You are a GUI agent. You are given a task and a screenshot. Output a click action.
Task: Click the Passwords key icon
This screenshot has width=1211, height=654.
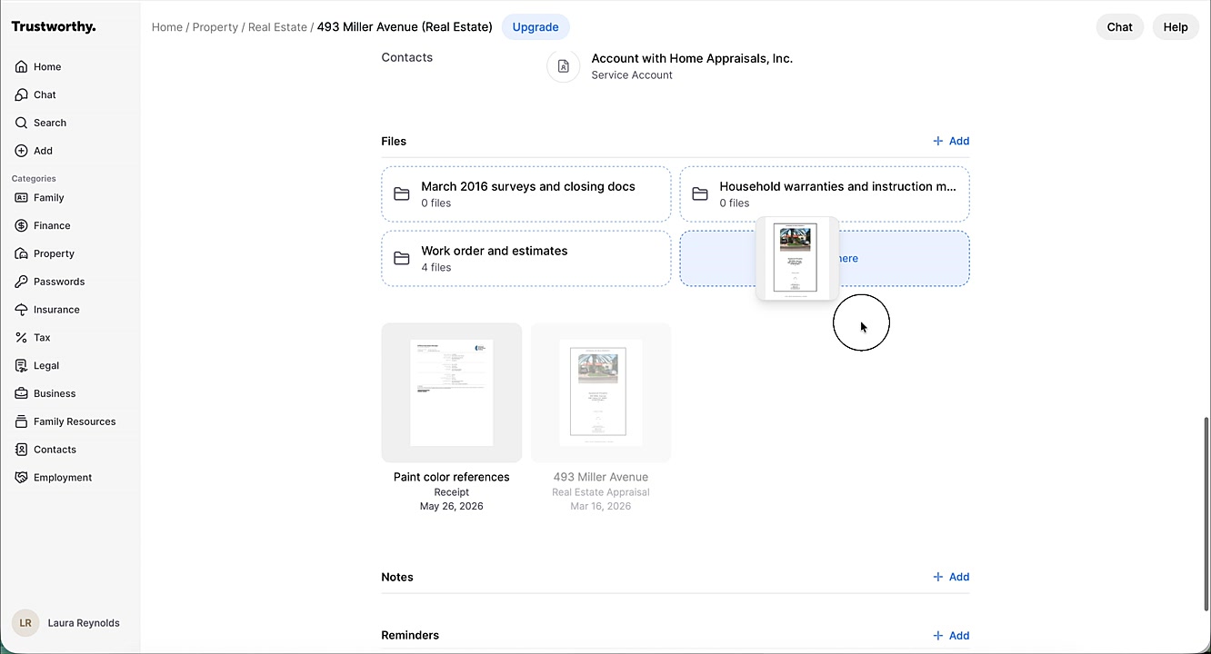click(x=21, y=282)
